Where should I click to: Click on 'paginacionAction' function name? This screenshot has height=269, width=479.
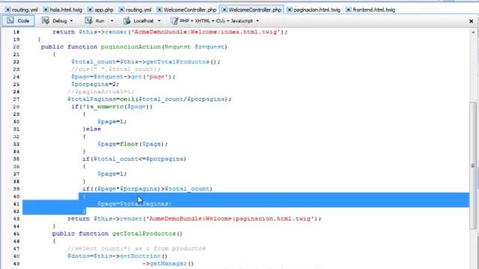pos(131,46)
